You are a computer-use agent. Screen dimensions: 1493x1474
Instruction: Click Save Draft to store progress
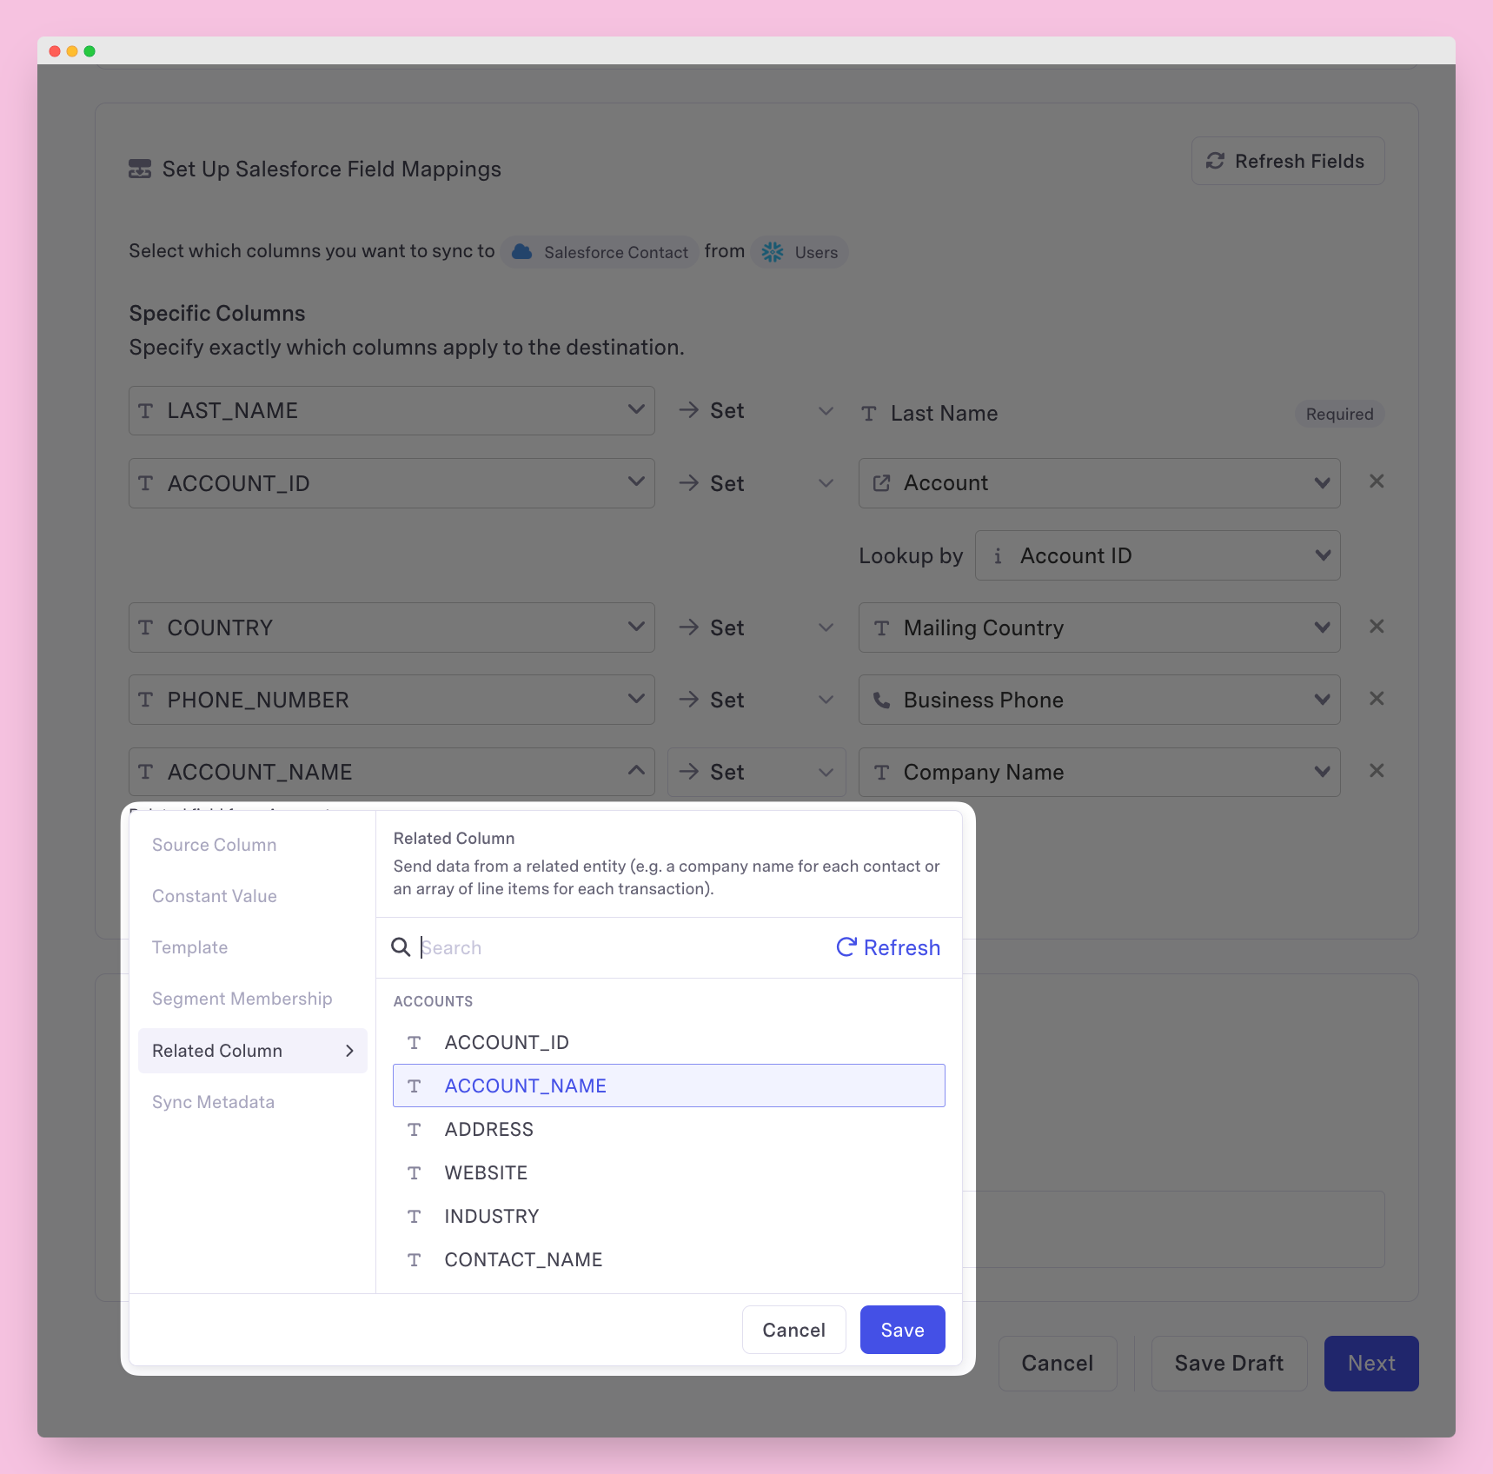[1229, 1363]
